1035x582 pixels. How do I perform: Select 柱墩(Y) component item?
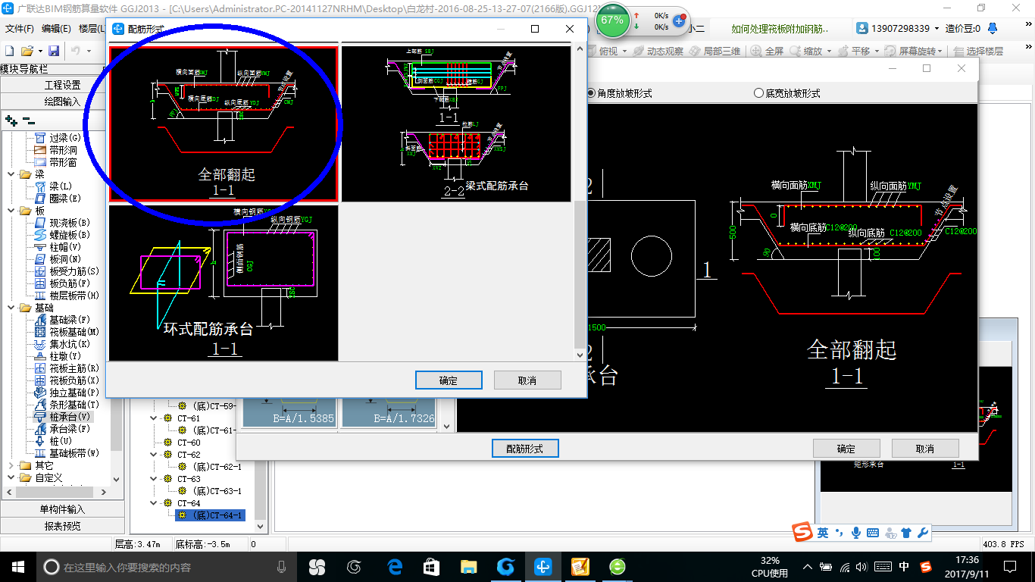[65, 356]
